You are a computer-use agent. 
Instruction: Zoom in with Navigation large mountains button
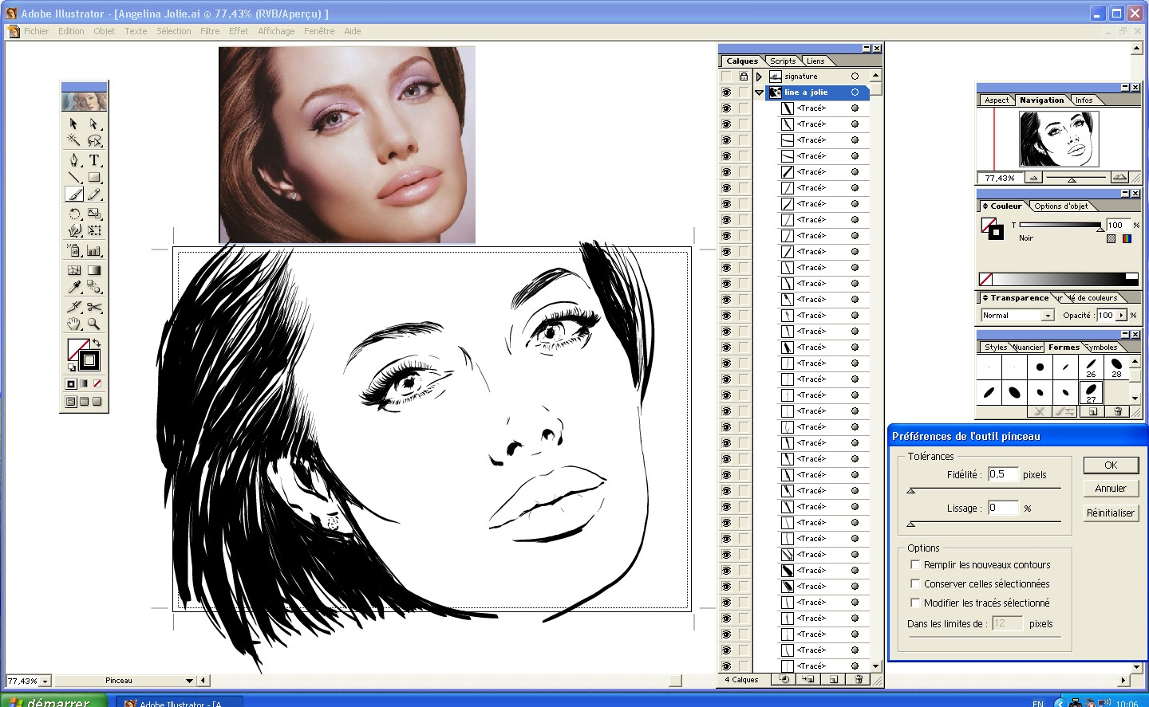click(x=1119, y=178)
